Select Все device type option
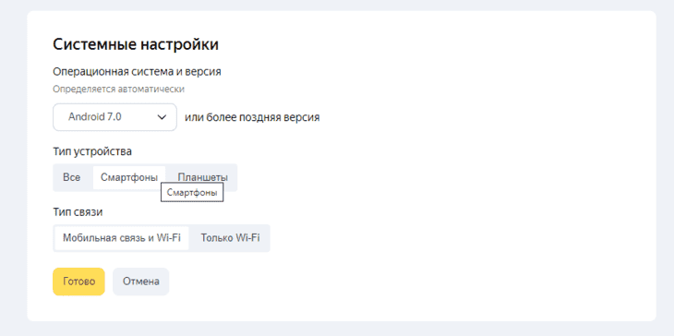The height and width of the screenshot is (336, 674). click(71, 177)
